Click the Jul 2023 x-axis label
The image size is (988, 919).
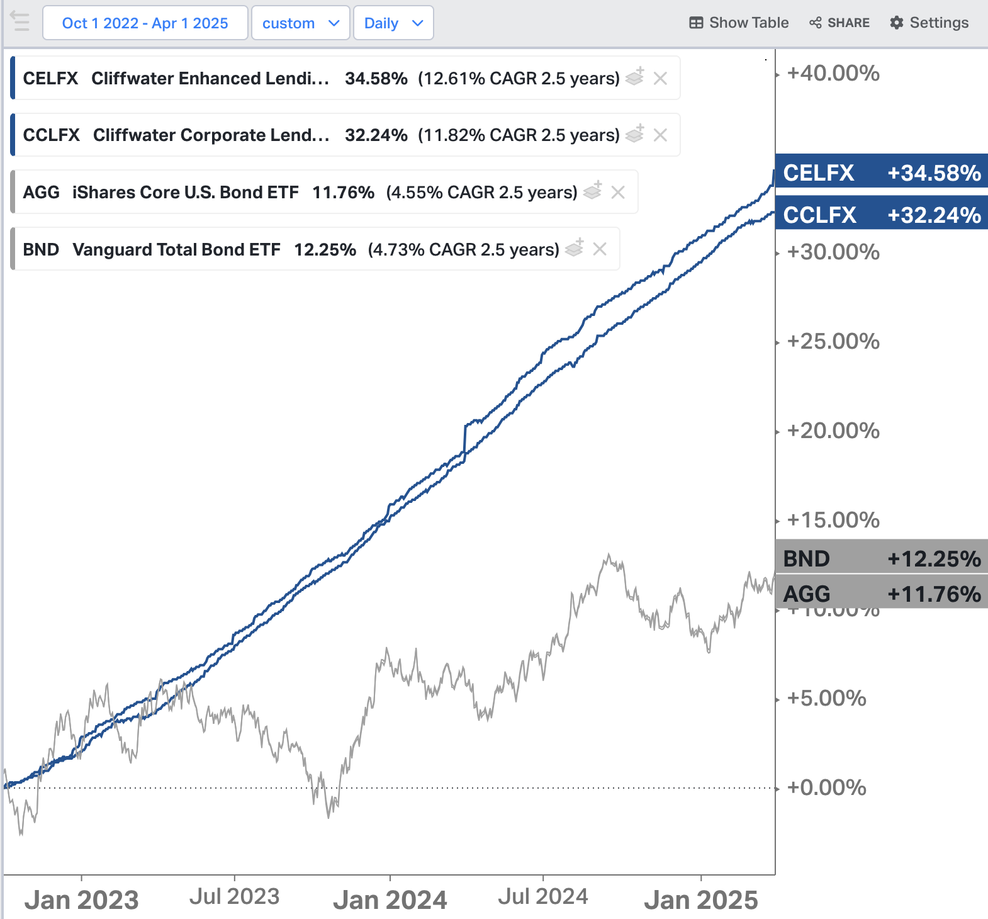tap(235, 896)
